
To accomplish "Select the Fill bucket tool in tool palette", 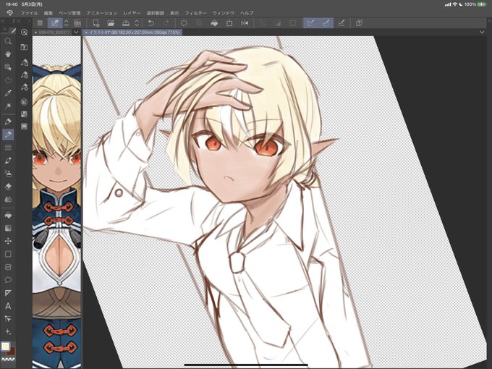I will (x=8, y=216).
